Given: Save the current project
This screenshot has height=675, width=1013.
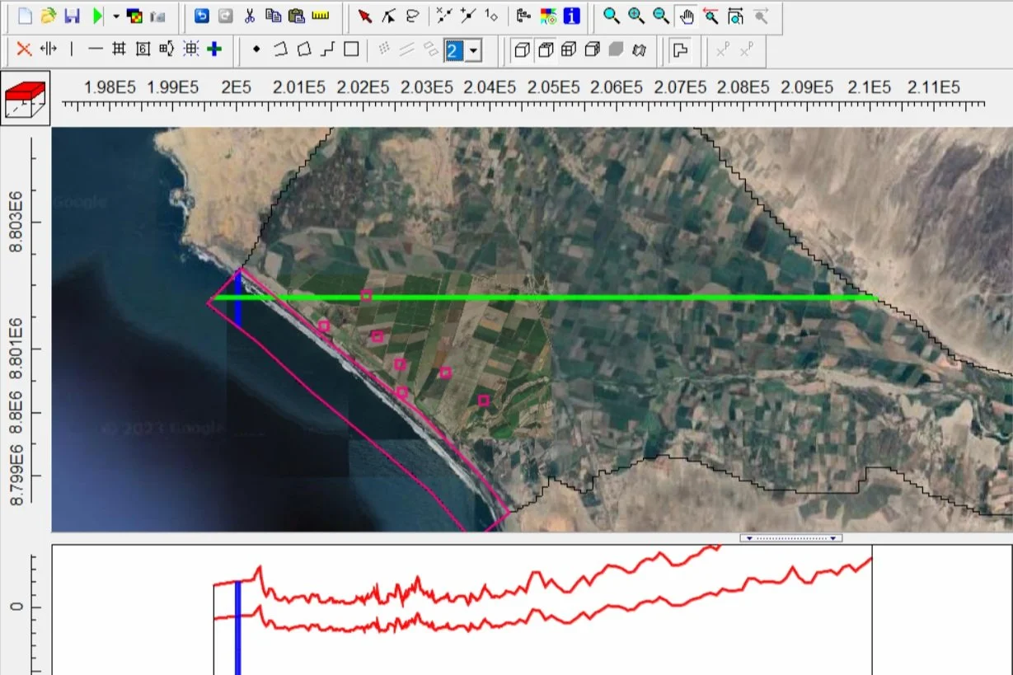Looking at the screenshot, I should click(73, 15).
